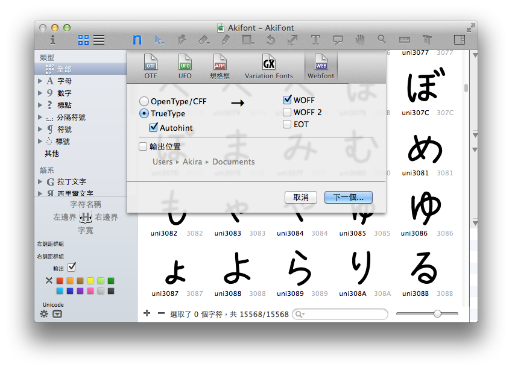512x370 pixels.
Task: Select the Zoom magnifier tool
Action: point(382,40)
